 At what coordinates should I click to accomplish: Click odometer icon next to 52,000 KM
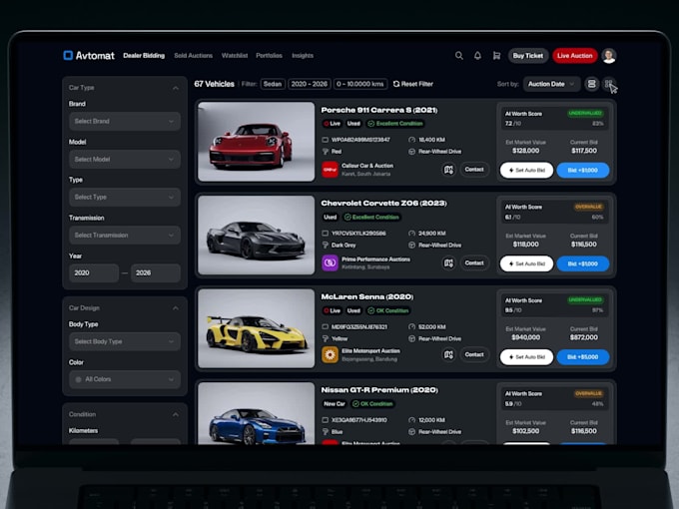(411, 326)
